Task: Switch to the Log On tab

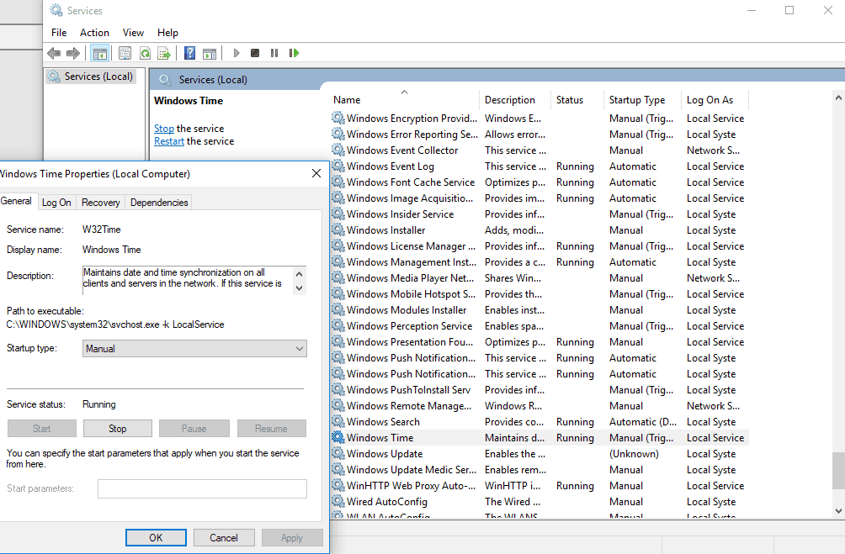Action: click(x=56, y=203)
